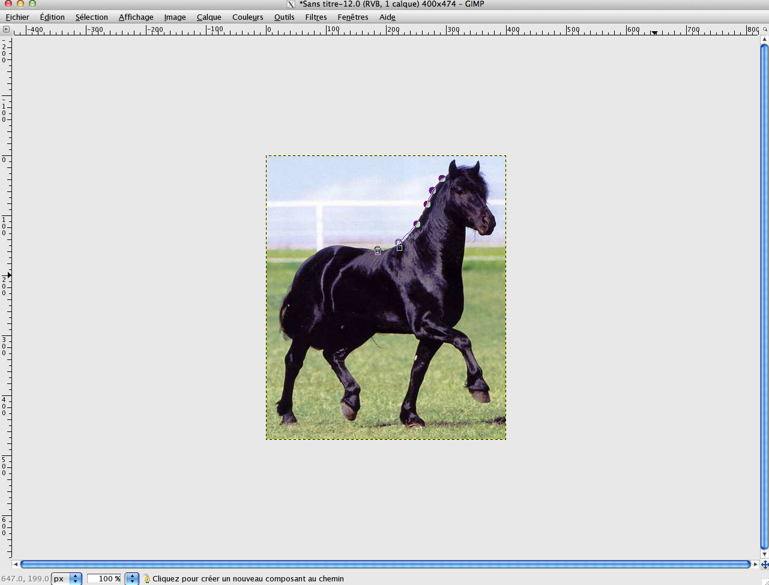Image resolution: width=769 pixels, height=585 pixels.
Task: Select the lowest path anchor on horse's back
Action: 378,250
